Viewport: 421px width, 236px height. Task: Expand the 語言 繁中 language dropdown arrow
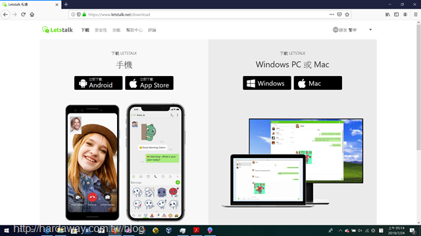click(x=370, y=29)
